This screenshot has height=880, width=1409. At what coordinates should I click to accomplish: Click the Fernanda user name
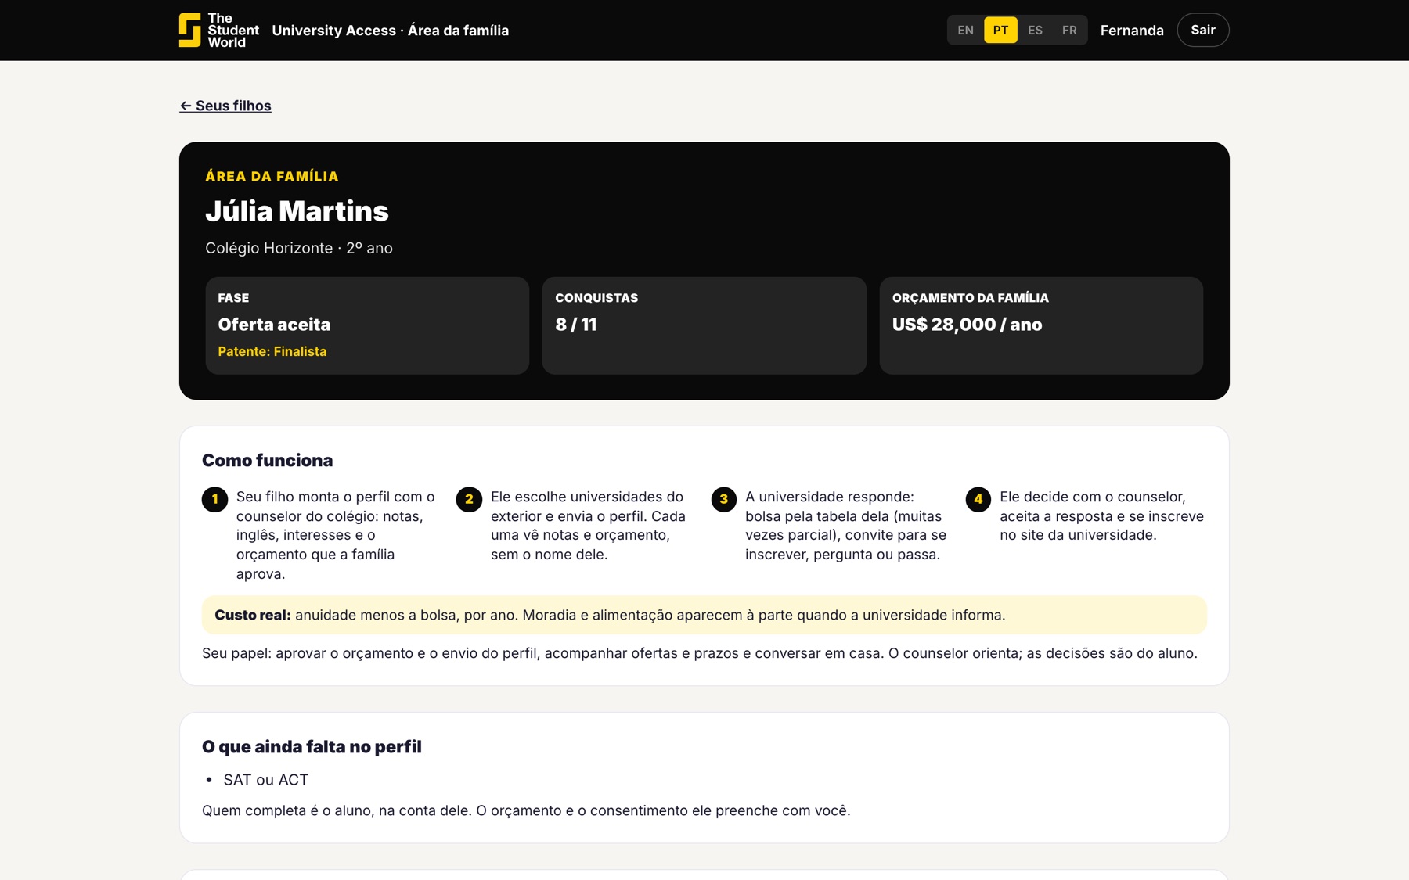tap(1131, 31)
